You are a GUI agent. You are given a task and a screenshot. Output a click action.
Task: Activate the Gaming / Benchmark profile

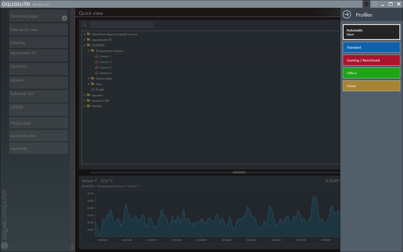371,60
